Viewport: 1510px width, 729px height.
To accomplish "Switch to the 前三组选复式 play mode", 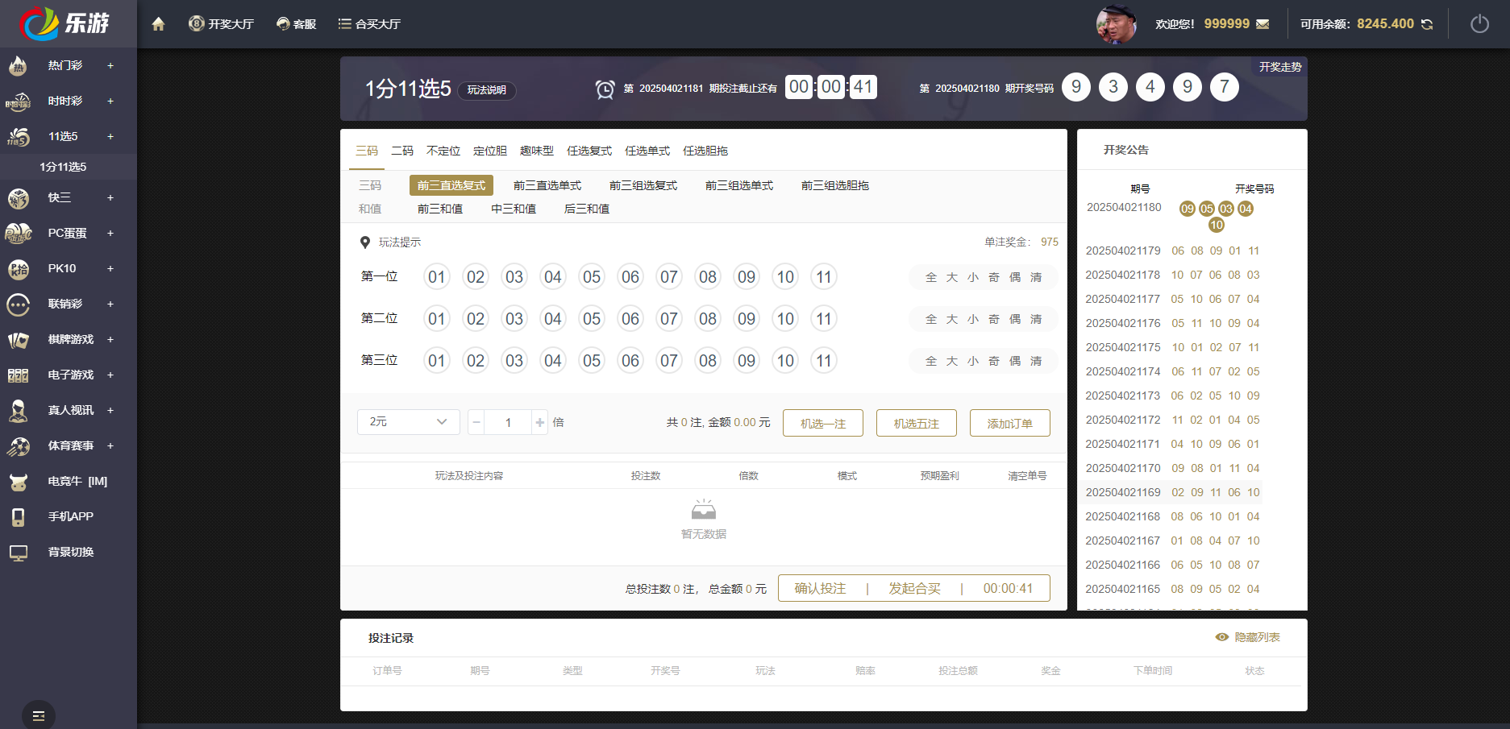I will (643, 184).
